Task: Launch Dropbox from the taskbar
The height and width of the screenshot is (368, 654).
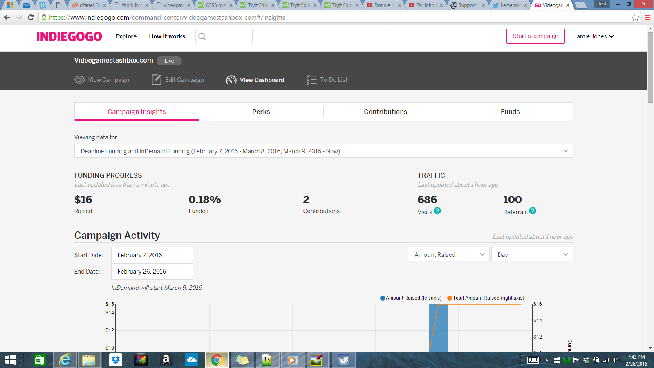Action: [x=115, y=360]
